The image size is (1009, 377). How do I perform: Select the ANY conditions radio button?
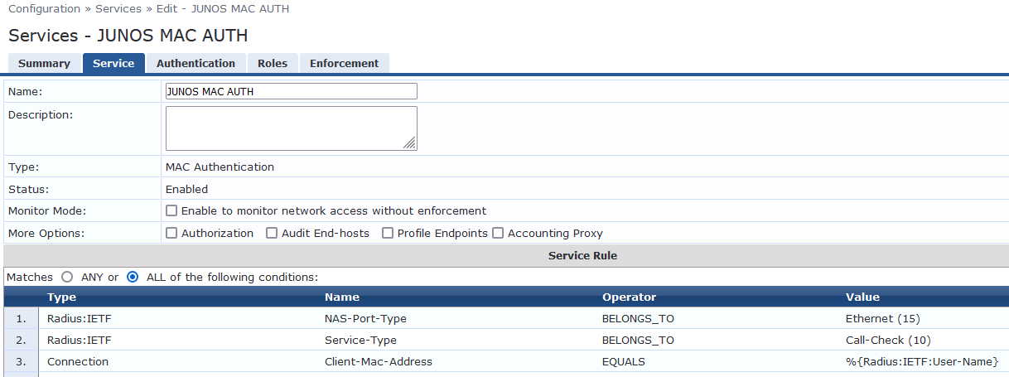pos(67,278)
